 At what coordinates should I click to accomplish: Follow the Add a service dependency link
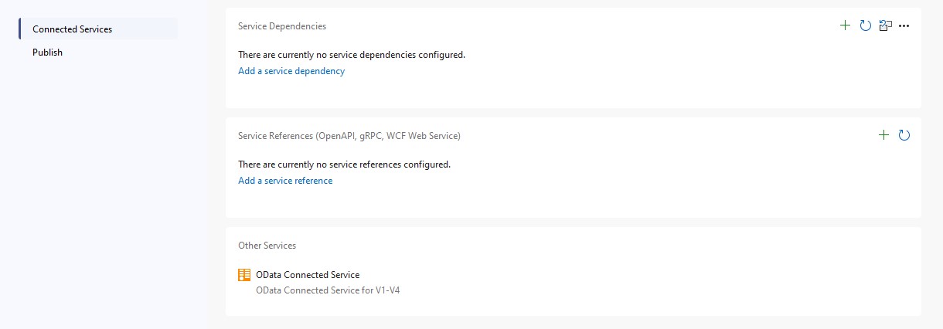tap(291, 71)
